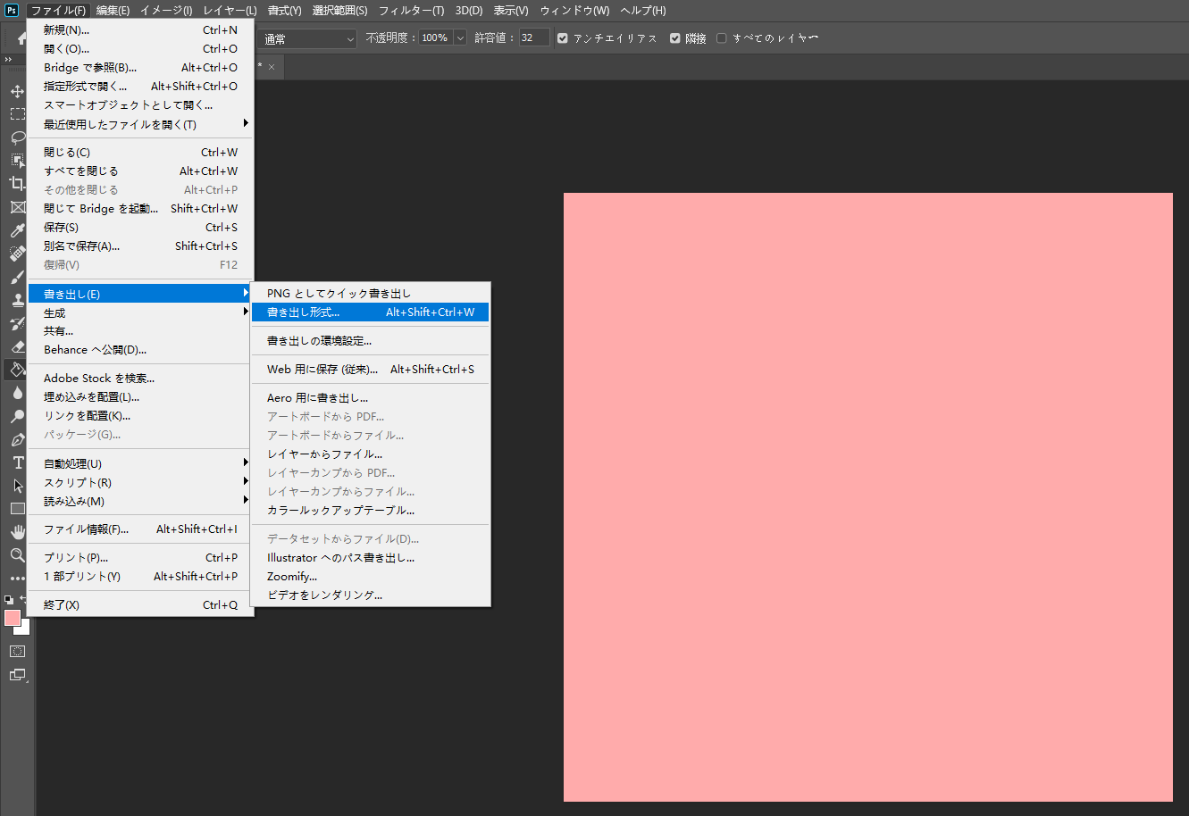This screenshot has width=1189, height=816.
Task: Click the 許容値 input field
Action: (x=534, y=38)
